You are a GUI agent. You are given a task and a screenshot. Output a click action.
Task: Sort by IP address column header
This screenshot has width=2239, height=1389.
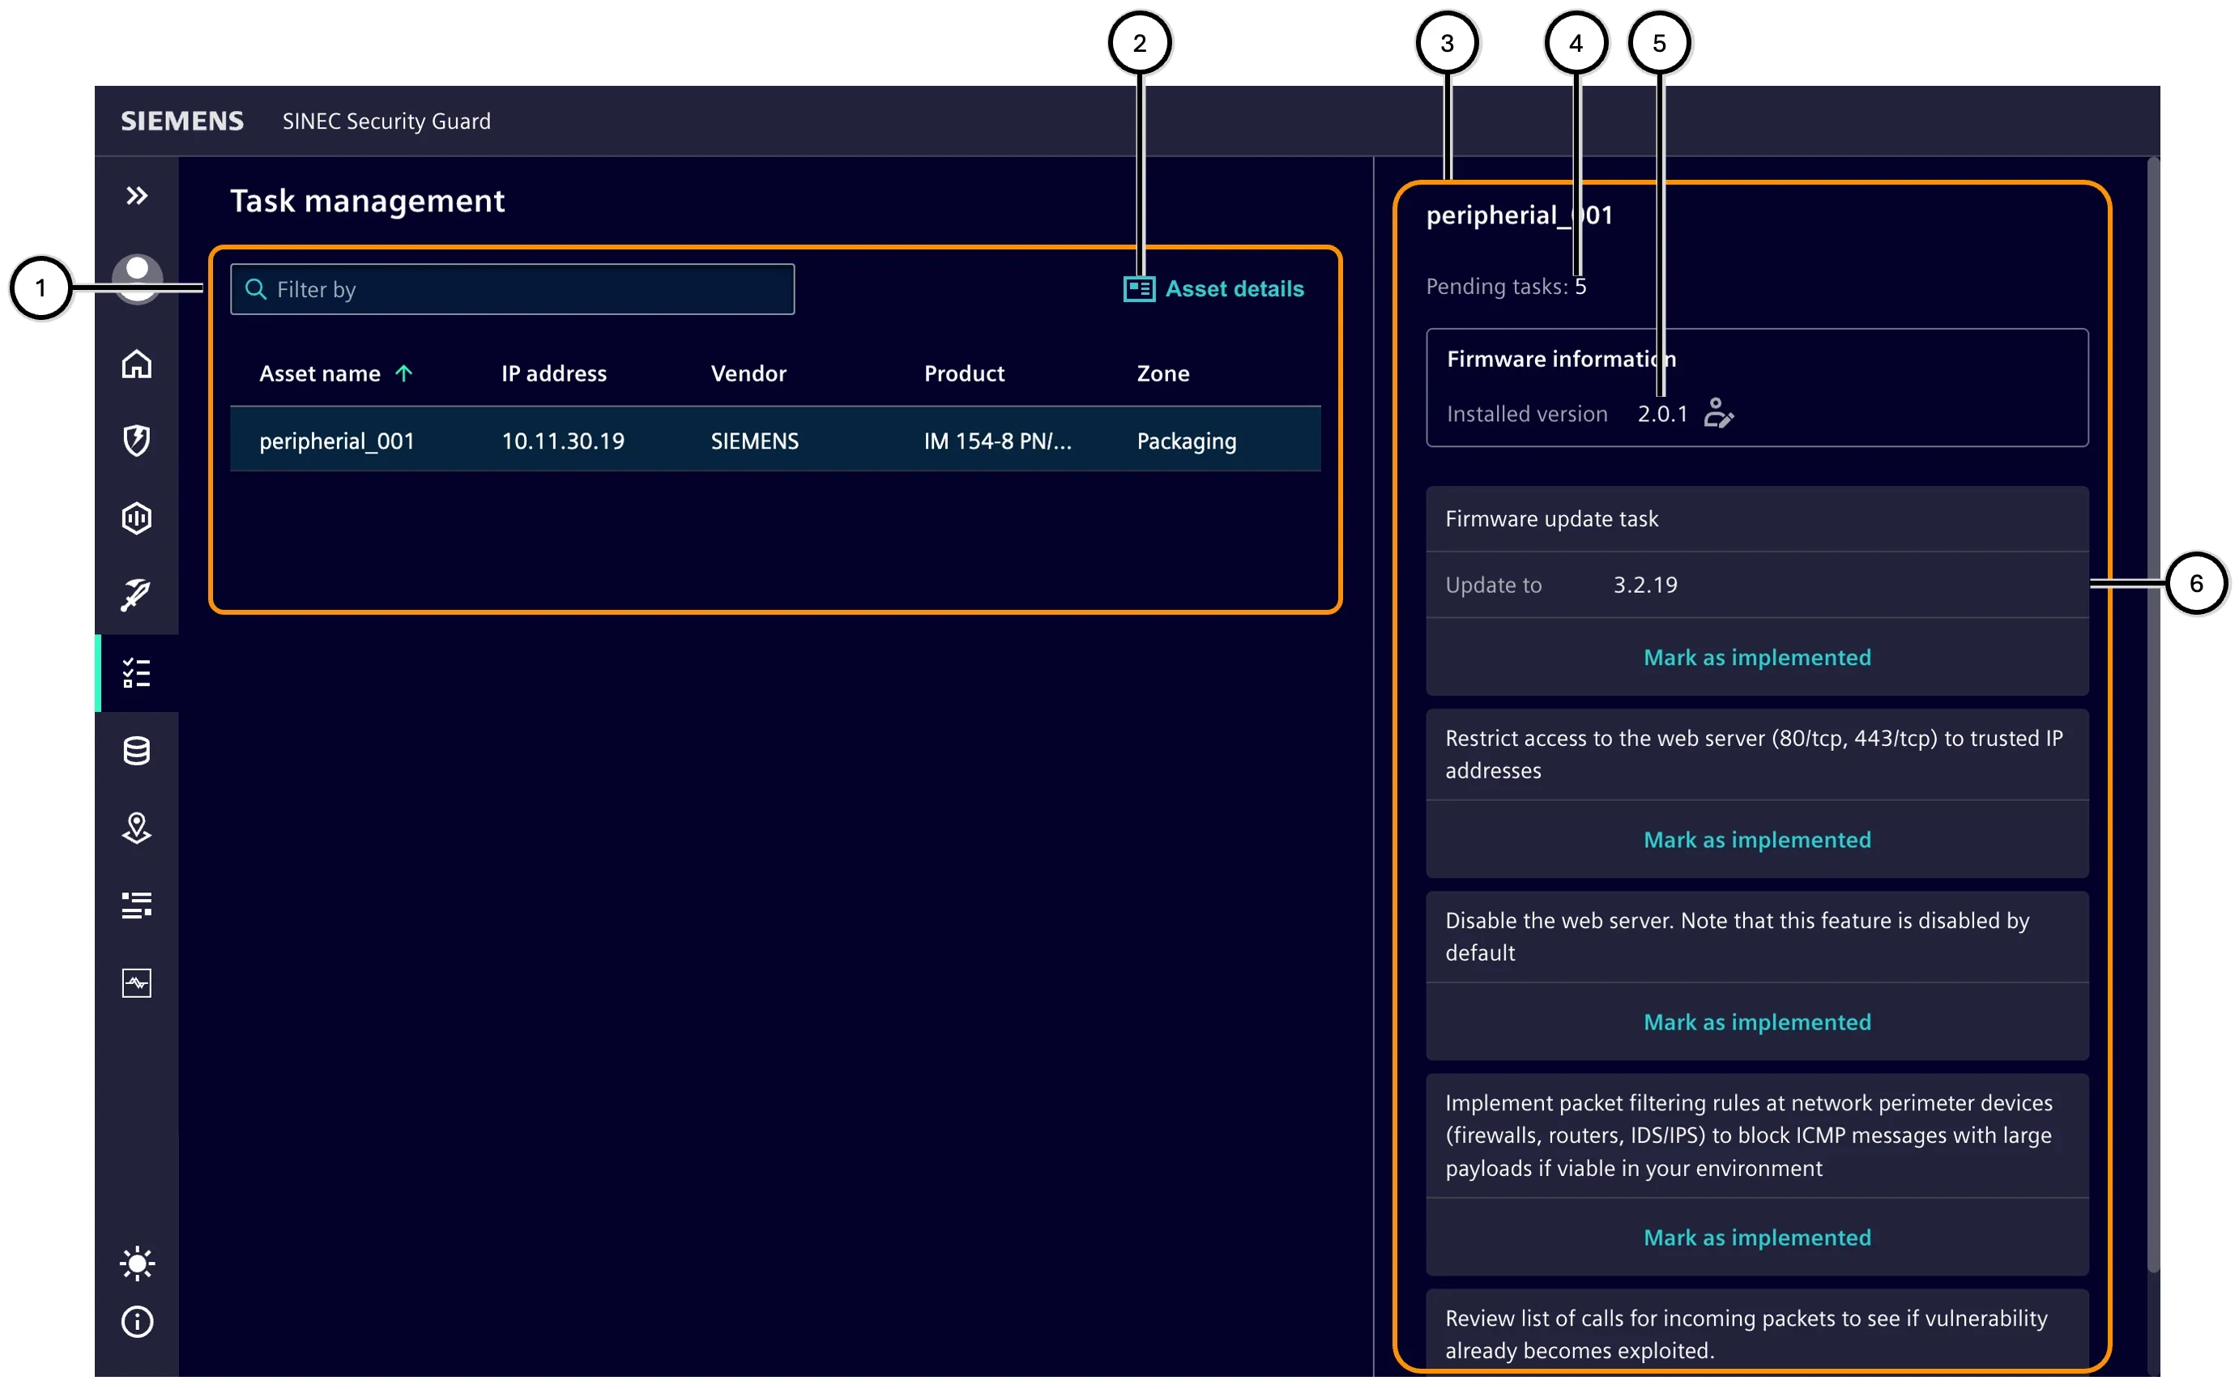pyautogui.click(x=554, y=374)
